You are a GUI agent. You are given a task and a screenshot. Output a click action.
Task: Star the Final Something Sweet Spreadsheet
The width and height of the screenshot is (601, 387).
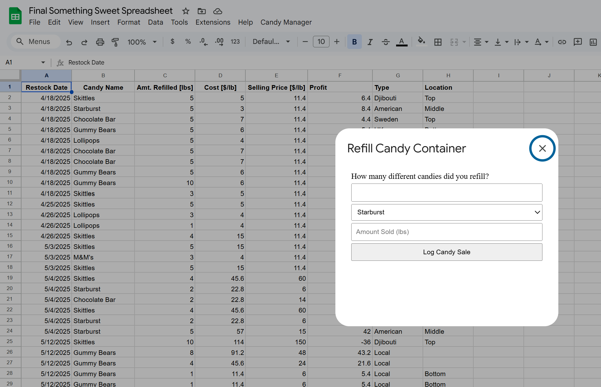[186, 11]
